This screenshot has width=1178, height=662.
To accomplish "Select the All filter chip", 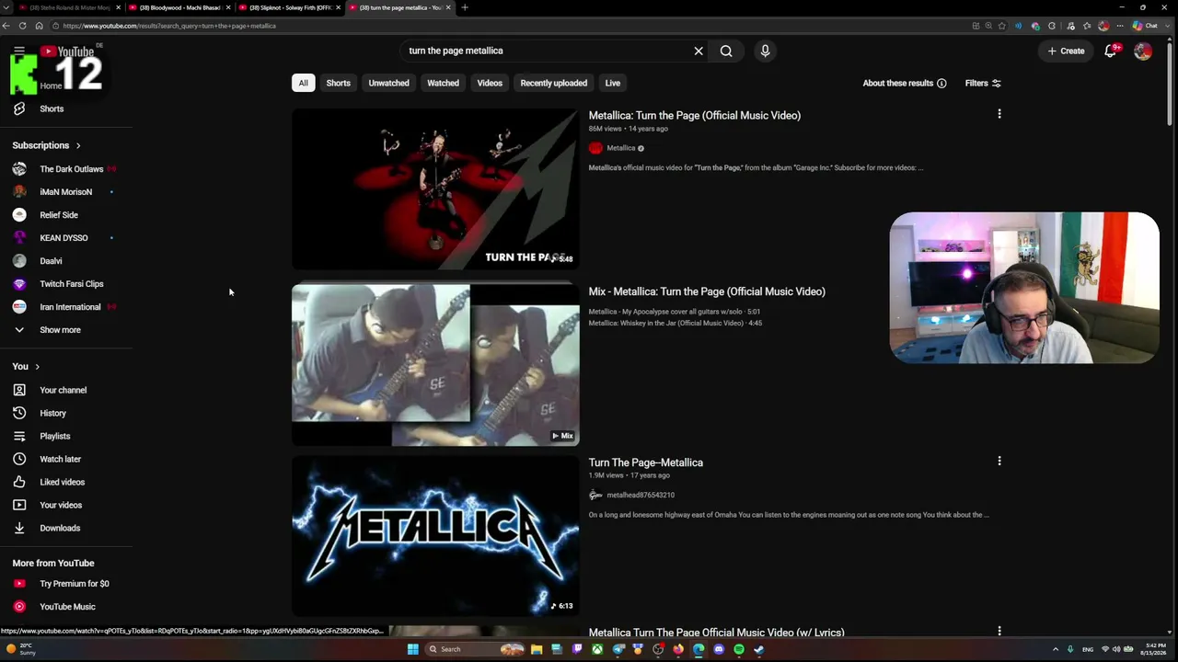I will tap(303, 83).
